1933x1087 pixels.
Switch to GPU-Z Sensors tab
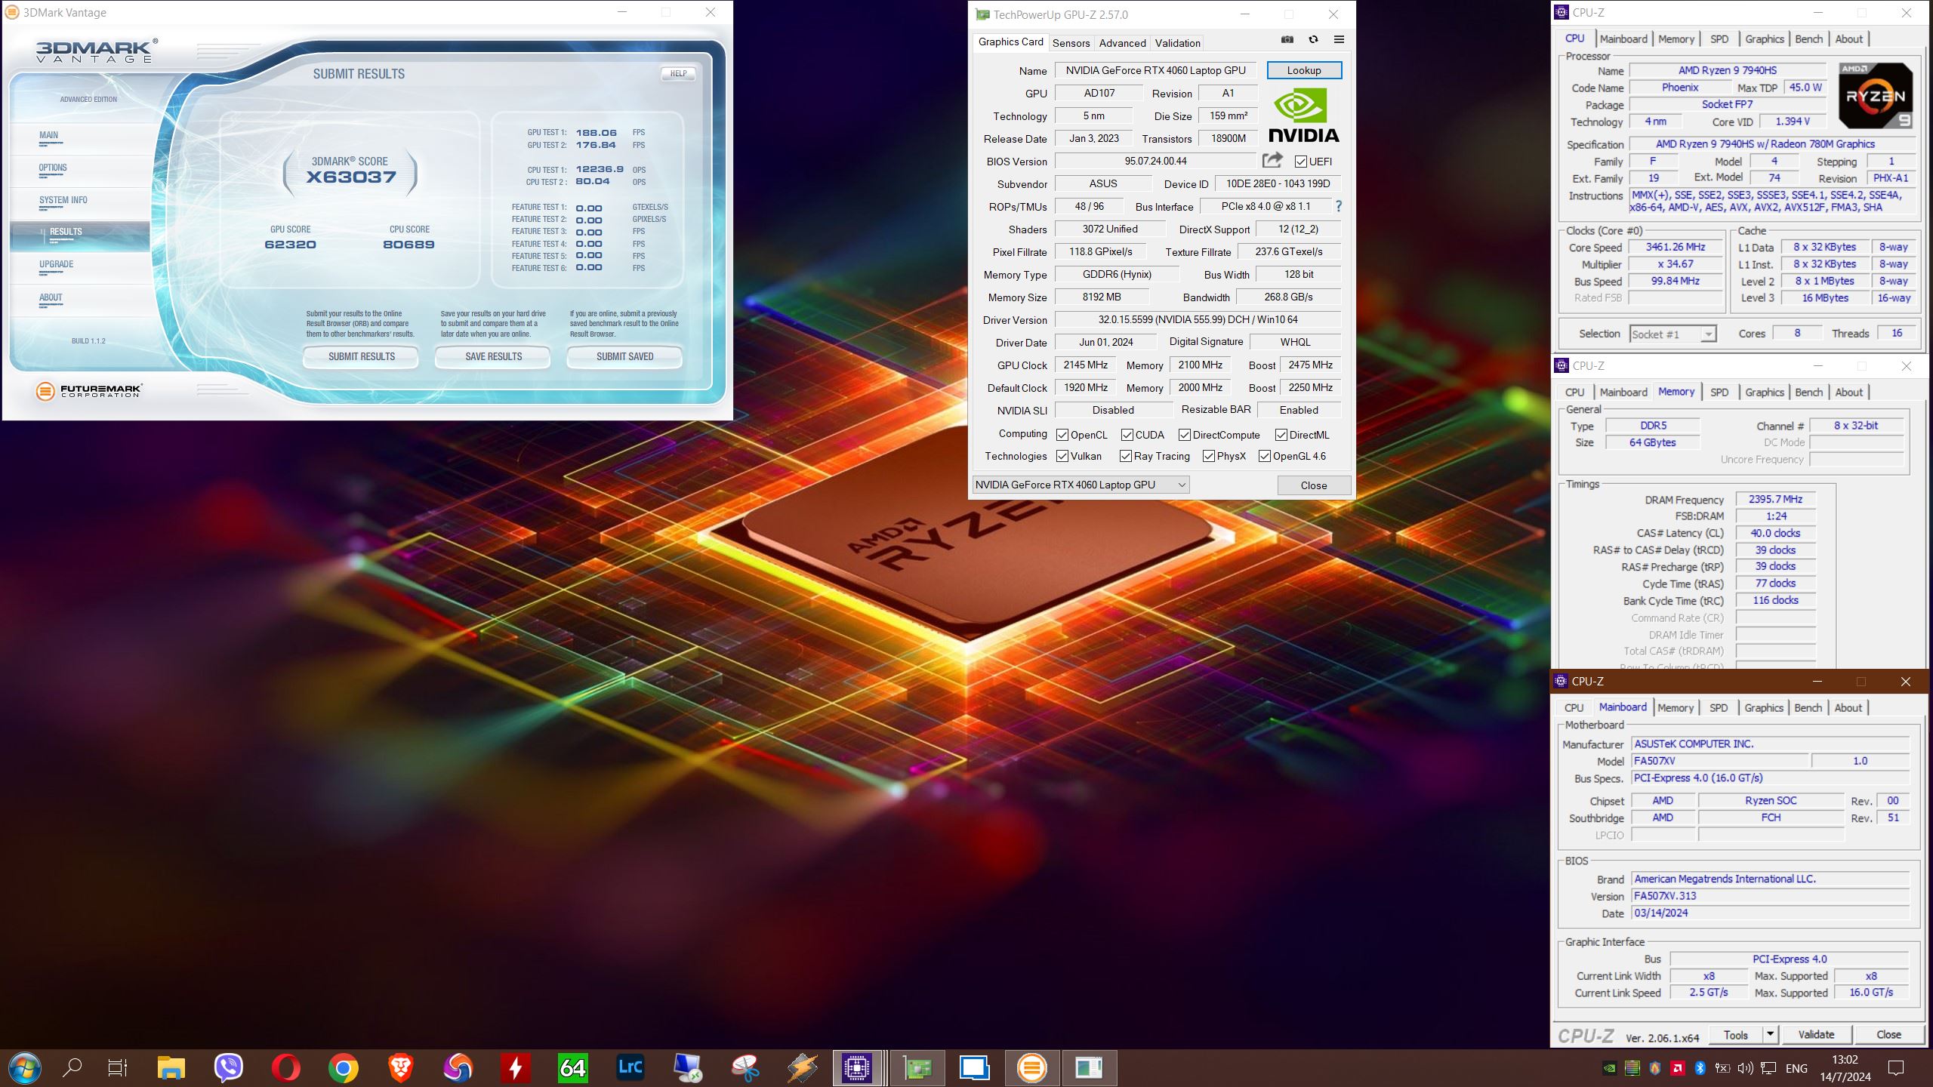(x=1071, y=43)
